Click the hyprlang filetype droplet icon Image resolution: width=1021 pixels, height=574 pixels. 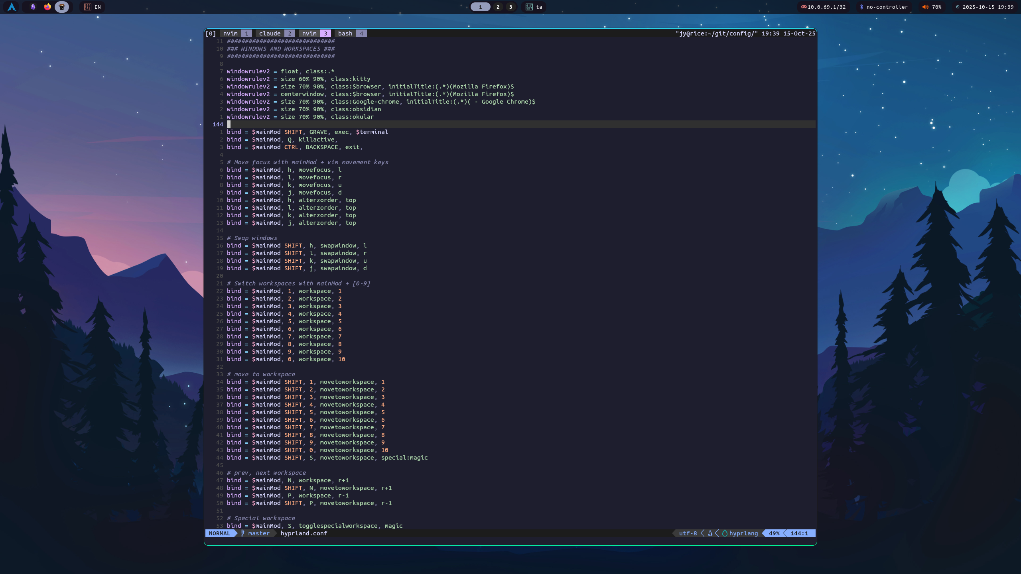point(725,533)
